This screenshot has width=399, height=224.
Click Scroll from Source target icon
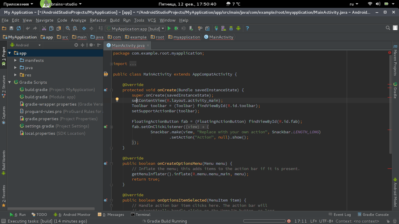pyautogui.click(x=76, y=45)
